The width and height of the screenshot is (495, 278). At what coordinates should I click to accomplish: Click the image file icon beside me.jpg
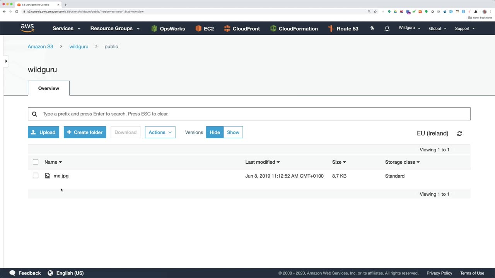[48, 176]
